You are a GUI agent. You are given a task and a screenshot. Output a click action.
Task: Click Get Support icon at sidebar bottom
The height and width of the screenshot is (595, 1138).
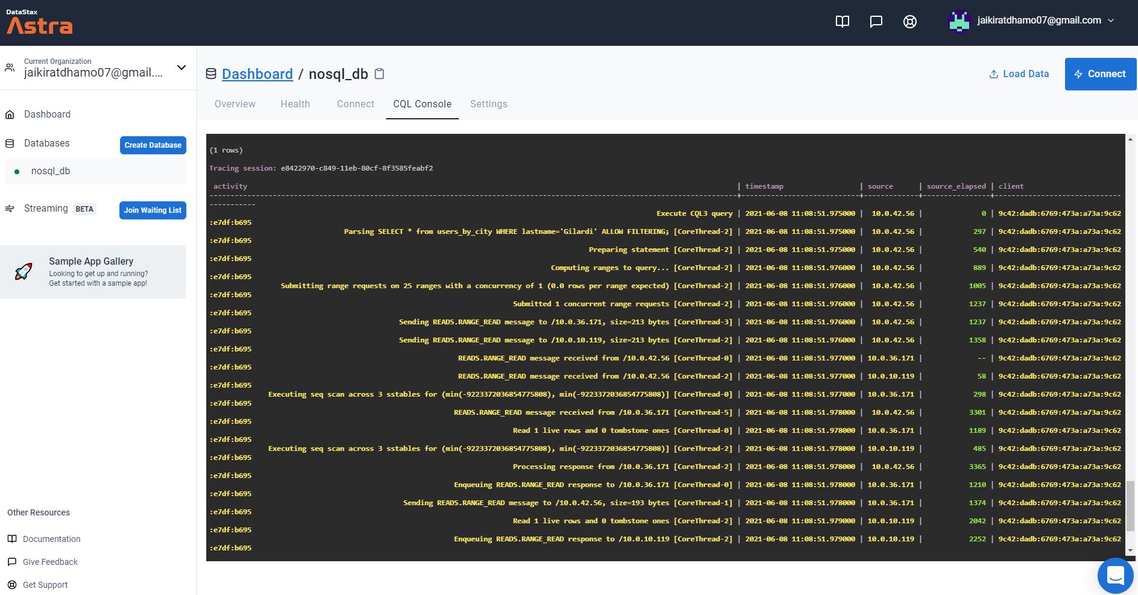tap(11, 585)
